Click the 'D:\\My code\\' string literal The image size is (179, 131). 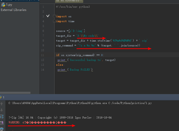87,36
